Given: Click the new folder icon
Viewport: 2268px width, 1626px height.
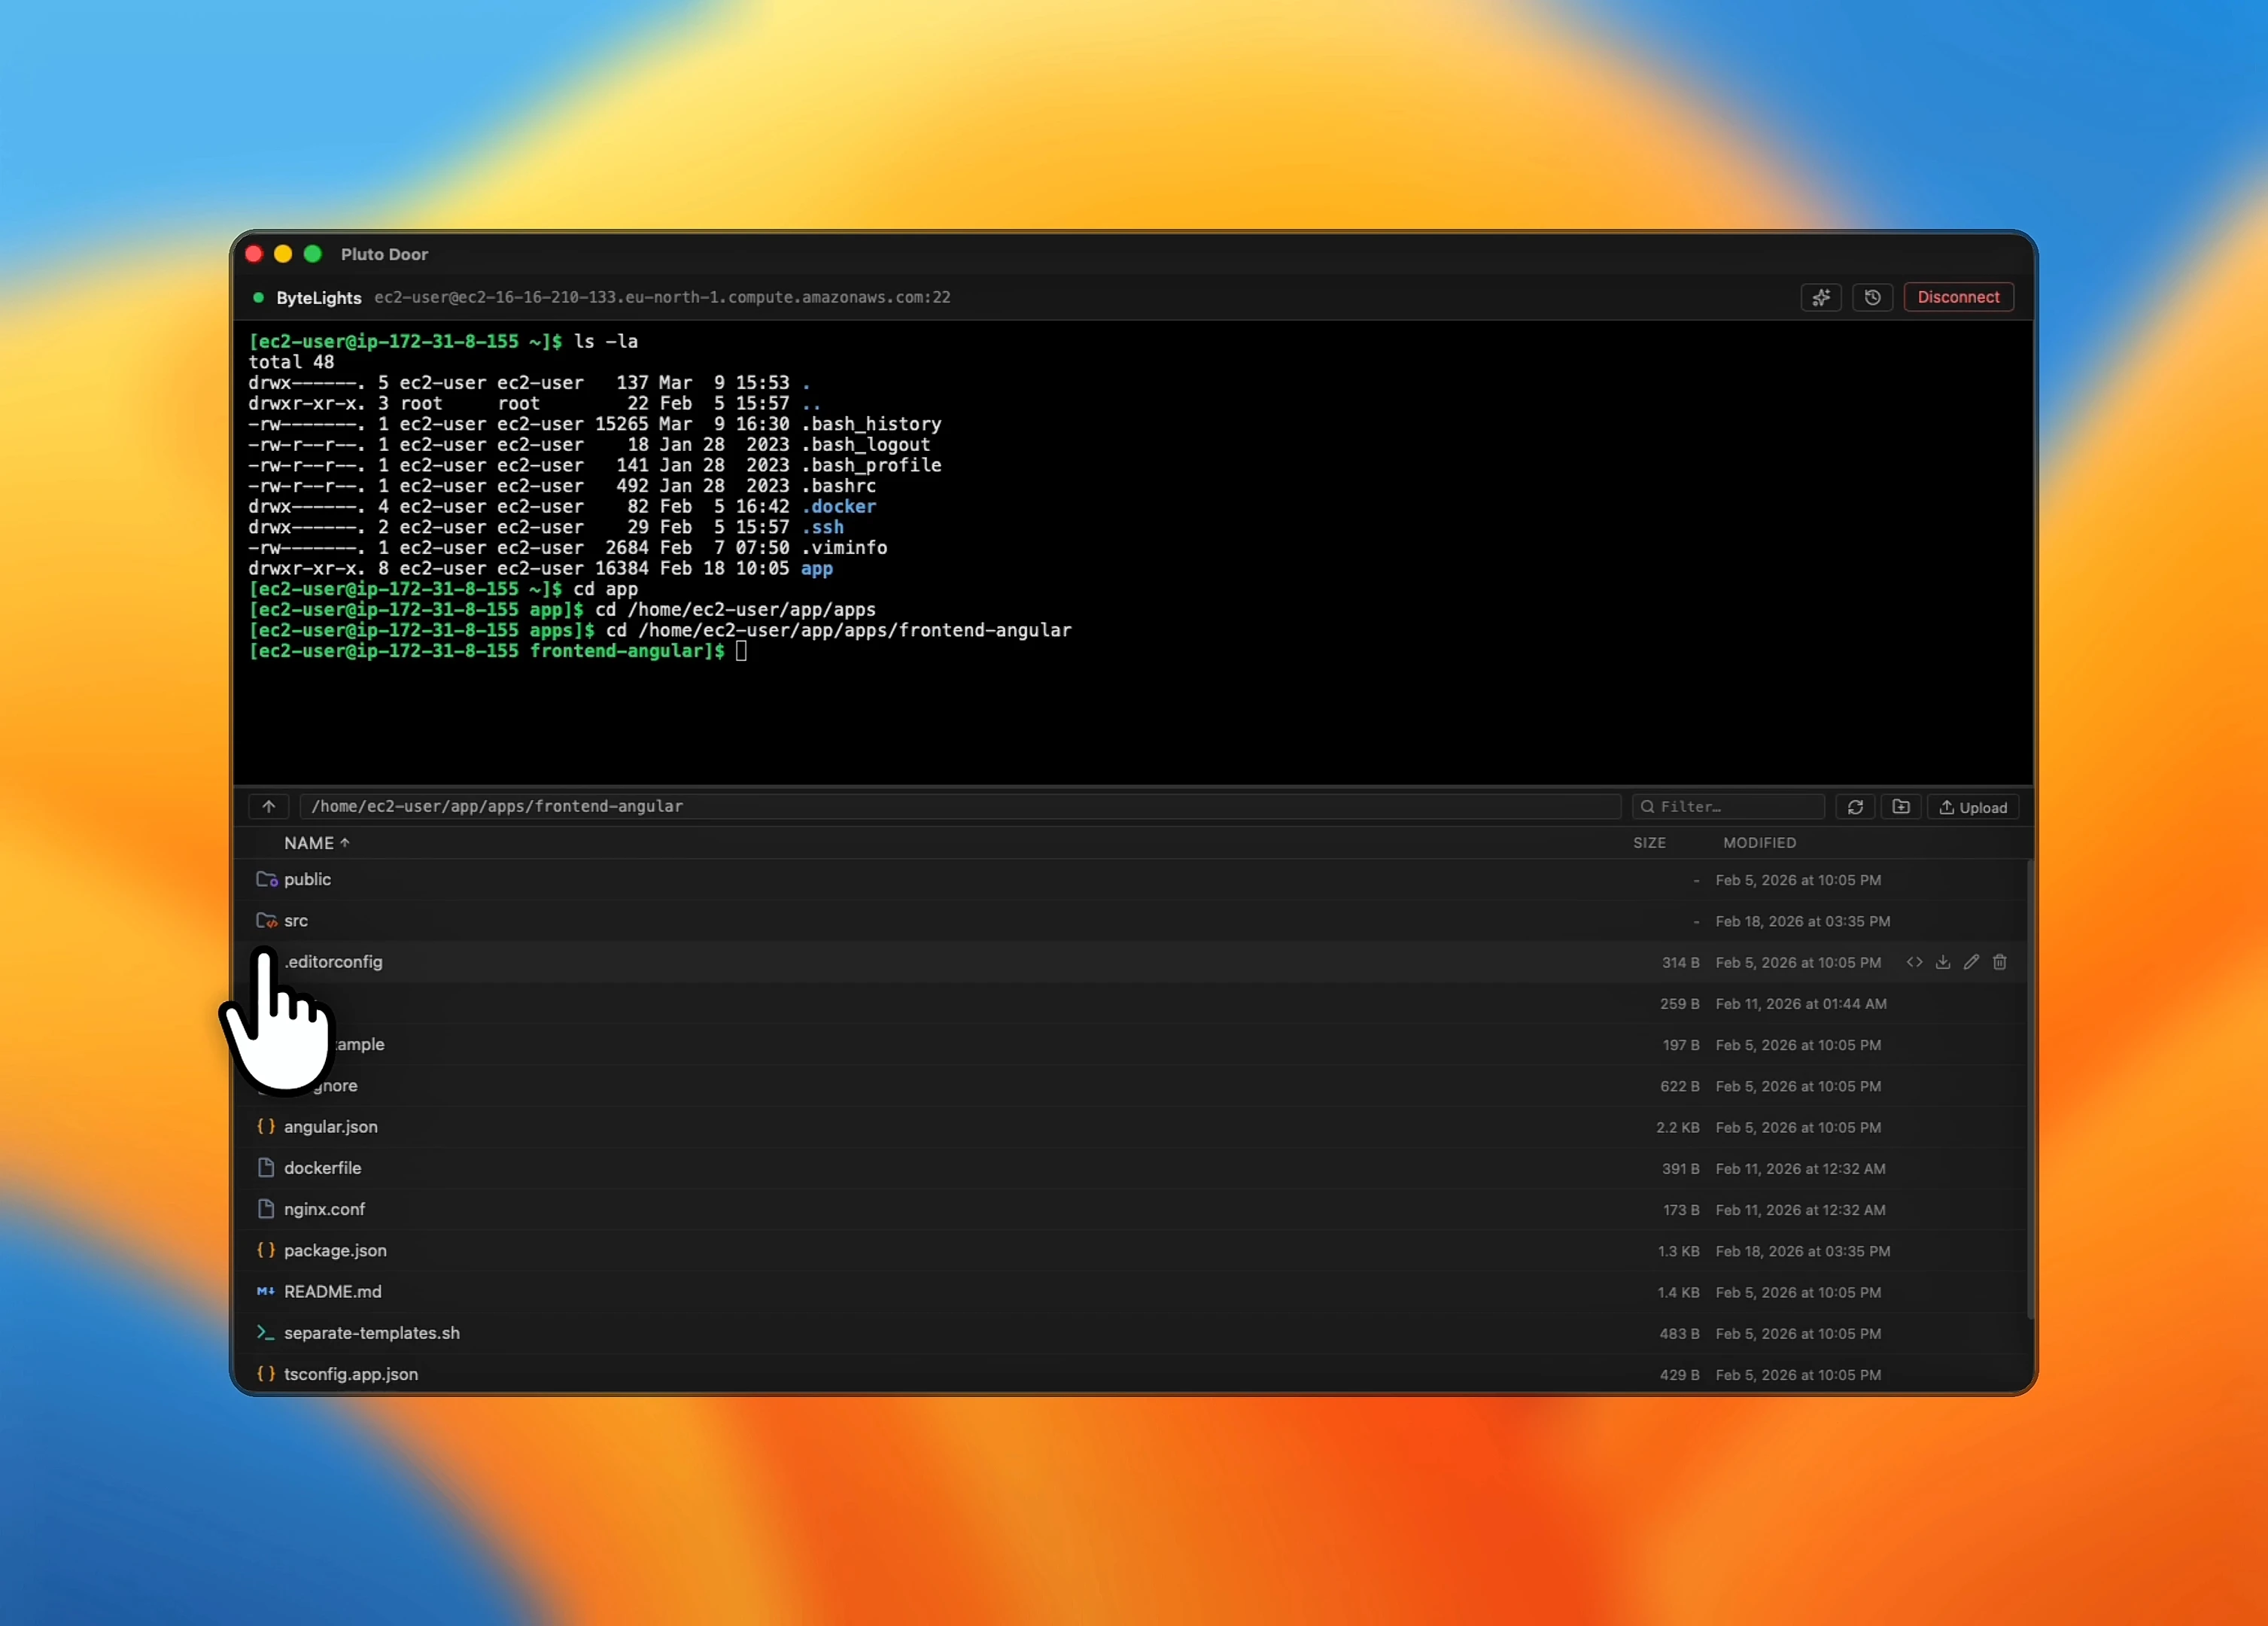Looking at the screenshot, I should click(1901, 806).
